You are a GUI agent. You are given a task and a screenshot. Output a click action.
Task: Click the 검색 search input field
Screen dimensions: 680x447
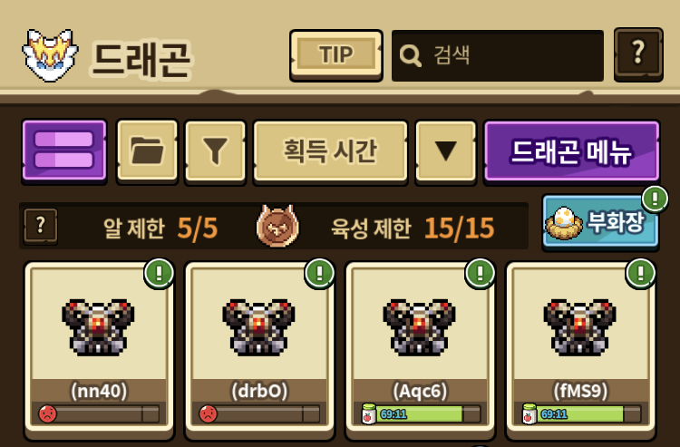click(x=498, y=55)
